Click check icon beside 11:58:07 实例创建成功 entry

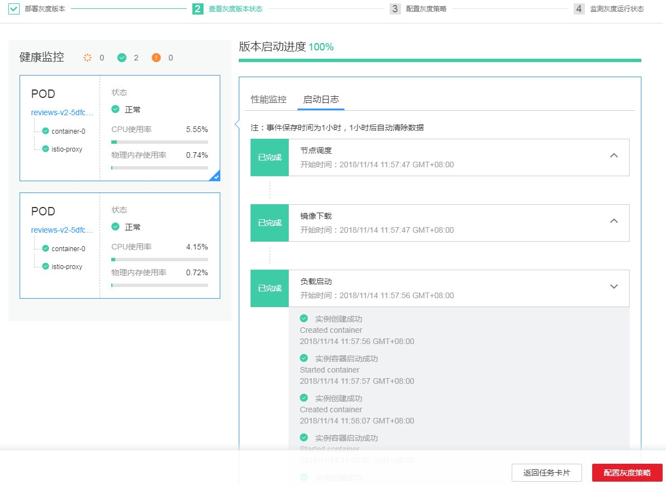[304, 397]
